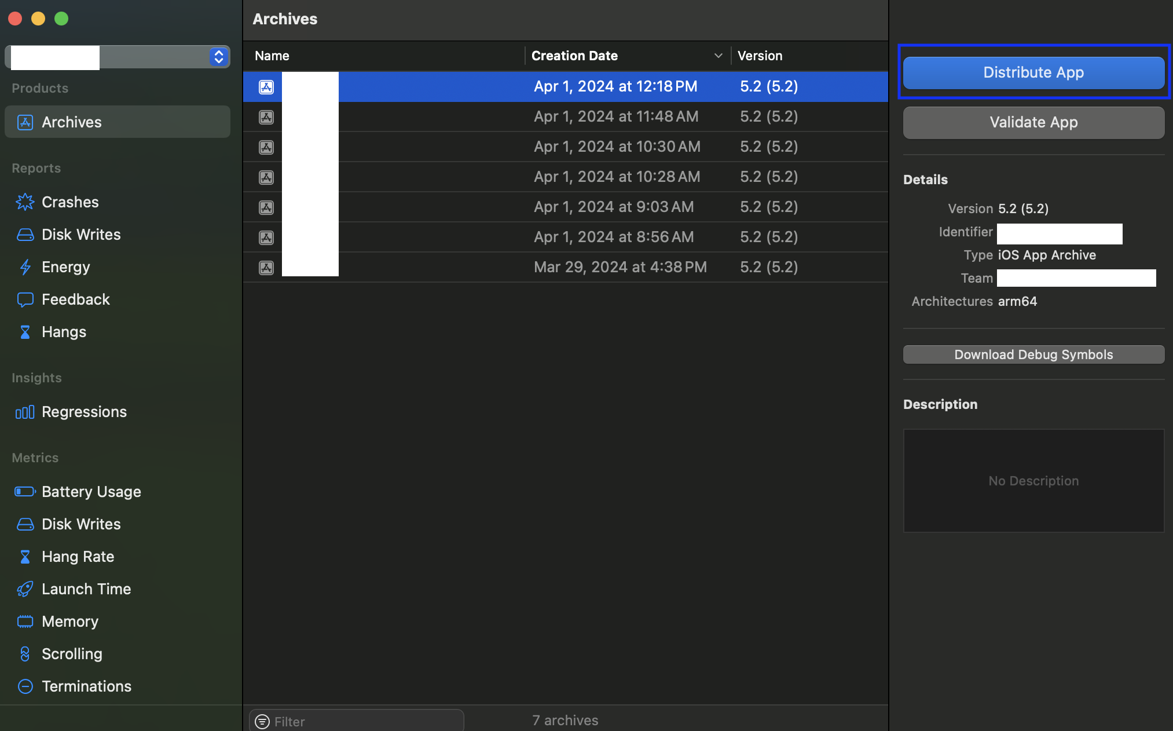Open the app selector popup in sidebar
This screenshot has height=731, width=1173.
pyautogui.click(x=218, y=57)
